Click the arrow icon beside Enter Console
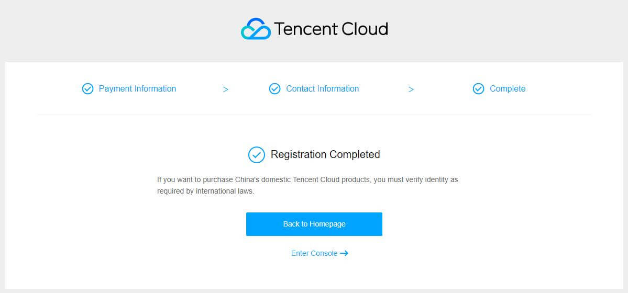 click(x=344, y=253)
